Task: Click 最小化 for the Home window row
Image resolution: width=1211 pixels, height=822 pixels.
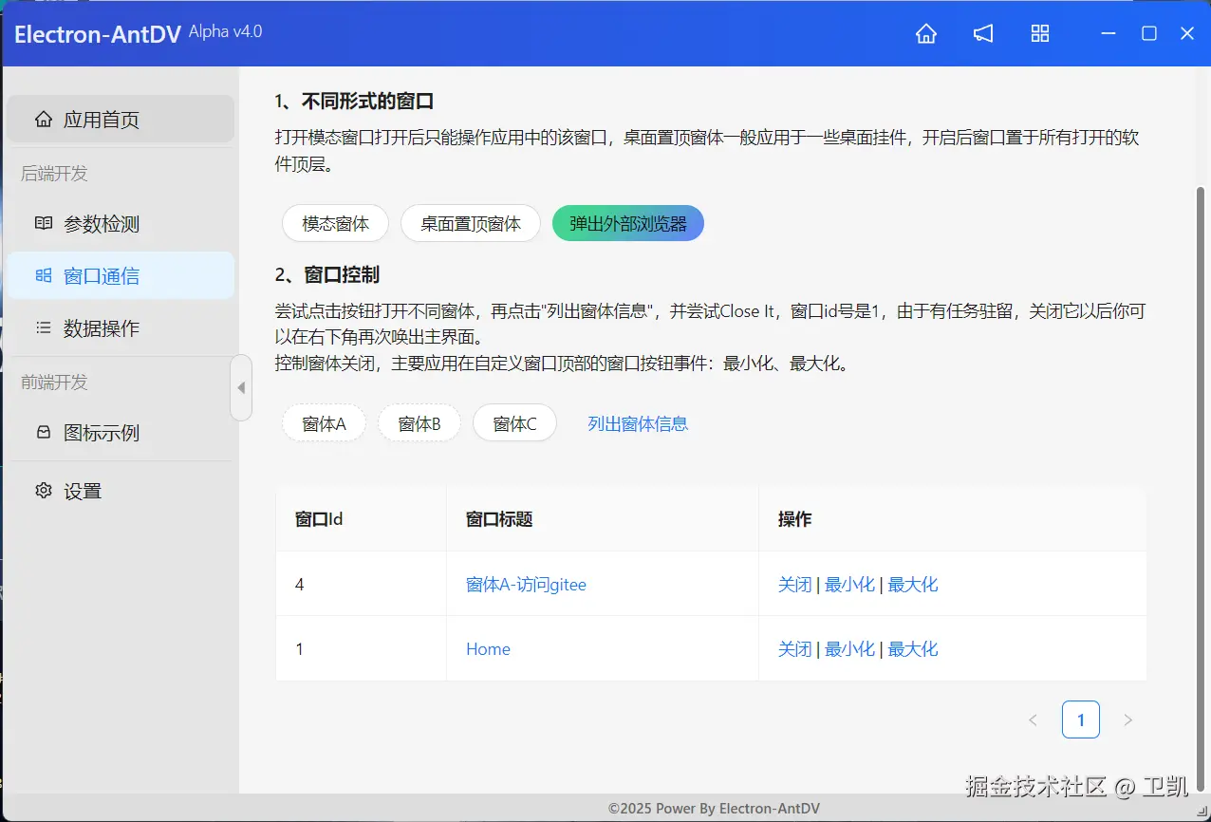Action: tap(851, 648)
